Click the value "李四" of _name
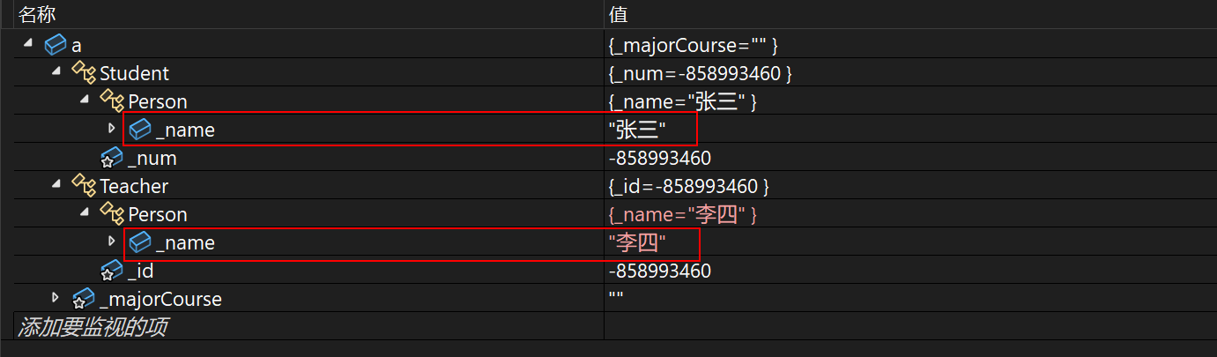1217x357 pixels. [x=637, y=243]
